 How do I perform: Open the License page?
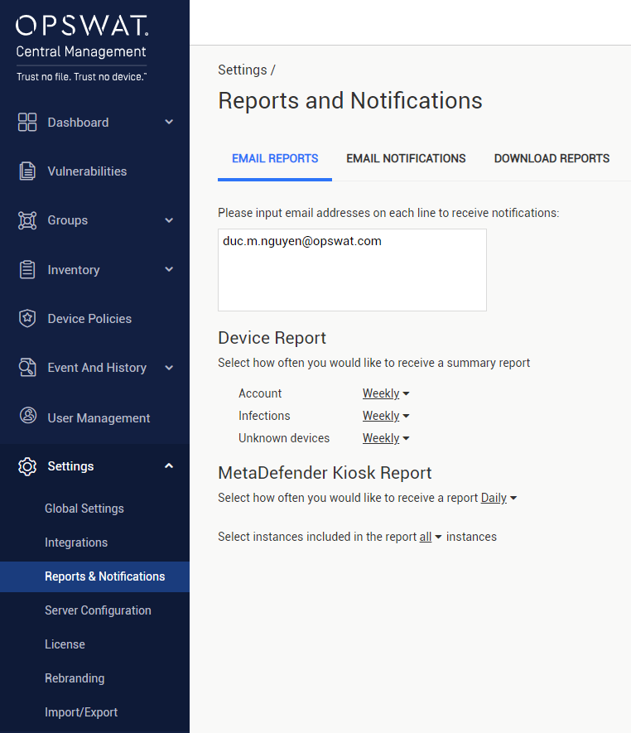pyautogui.click(x=65, y=644)
